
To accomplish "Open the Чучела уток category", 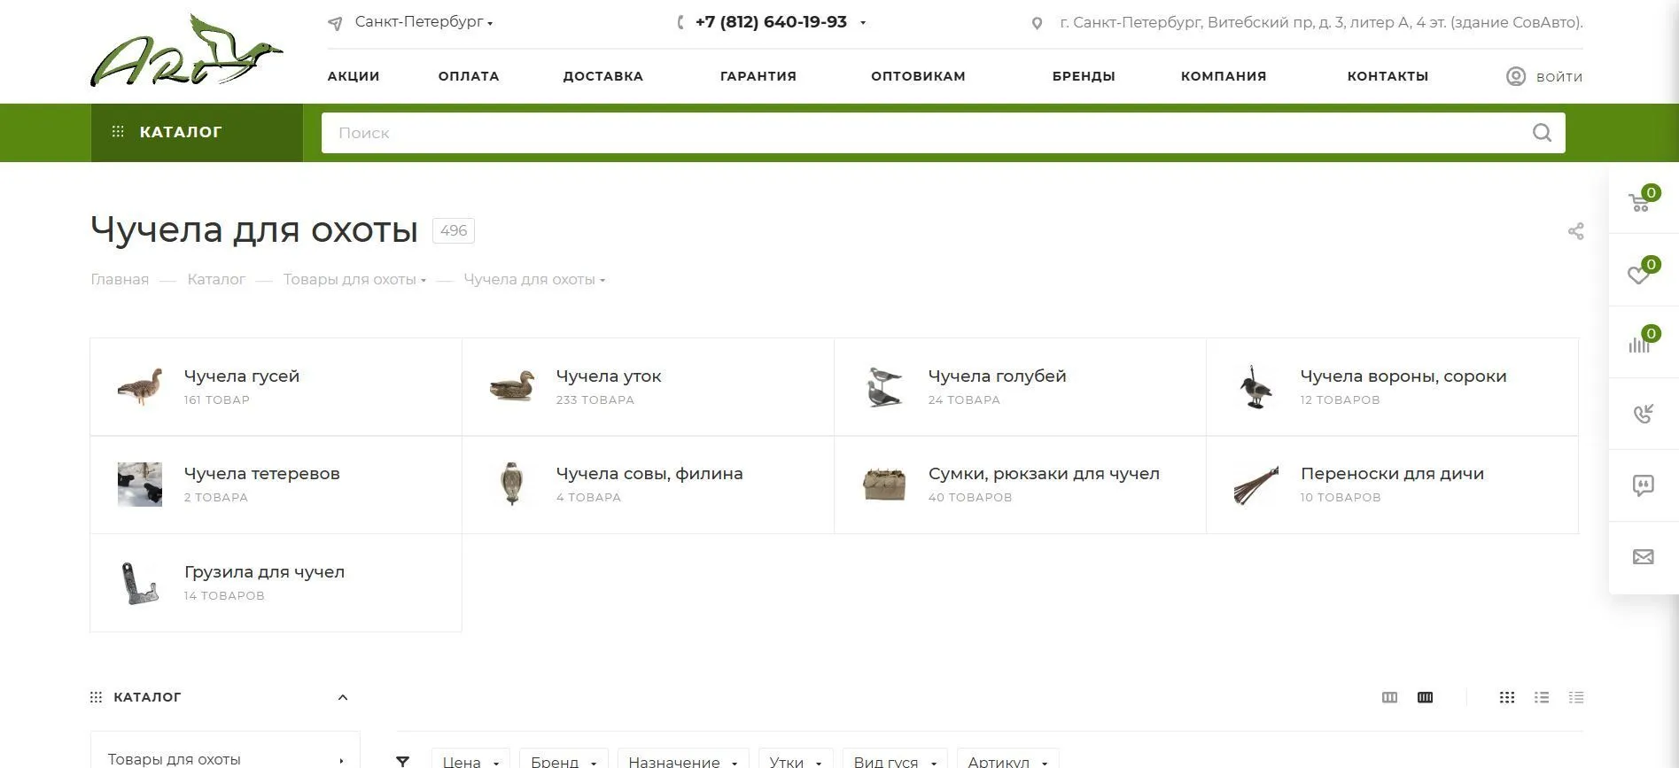I will coord(608,376).
